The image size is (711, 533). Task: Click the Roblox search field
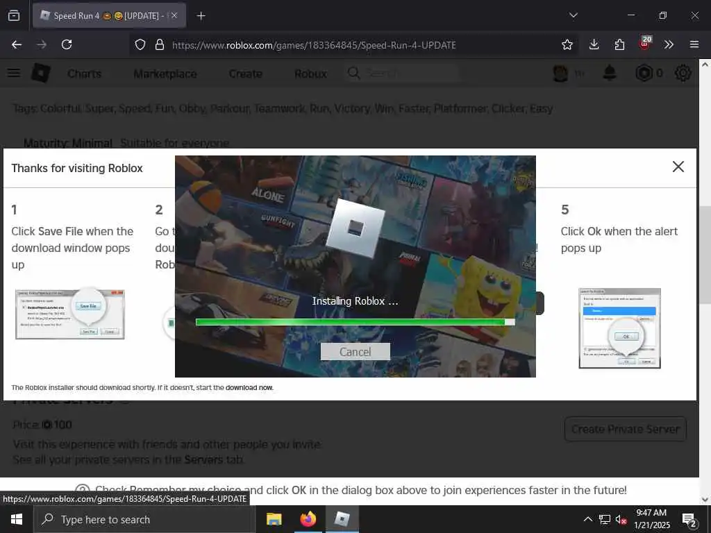(x=403, y=73)
